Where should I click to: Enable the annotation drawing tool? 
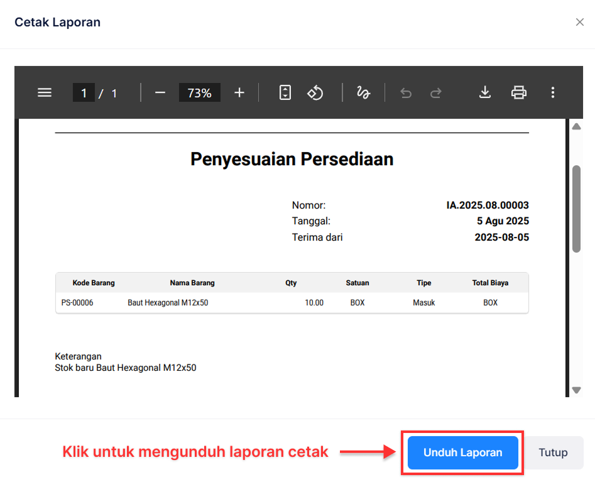coord(363,92)
